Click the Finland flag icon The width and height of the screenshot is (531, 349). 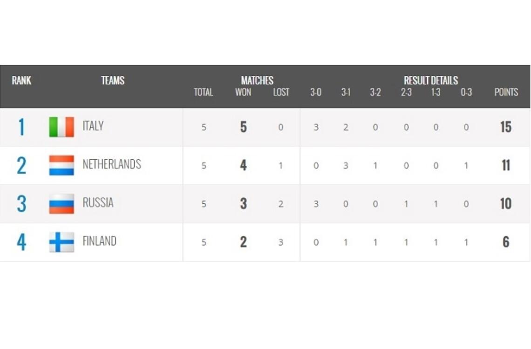[61, 242]
